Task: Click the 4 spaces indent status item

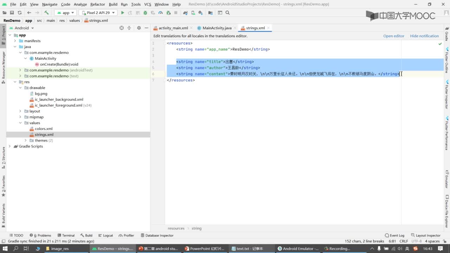Action: pos(432,241)
